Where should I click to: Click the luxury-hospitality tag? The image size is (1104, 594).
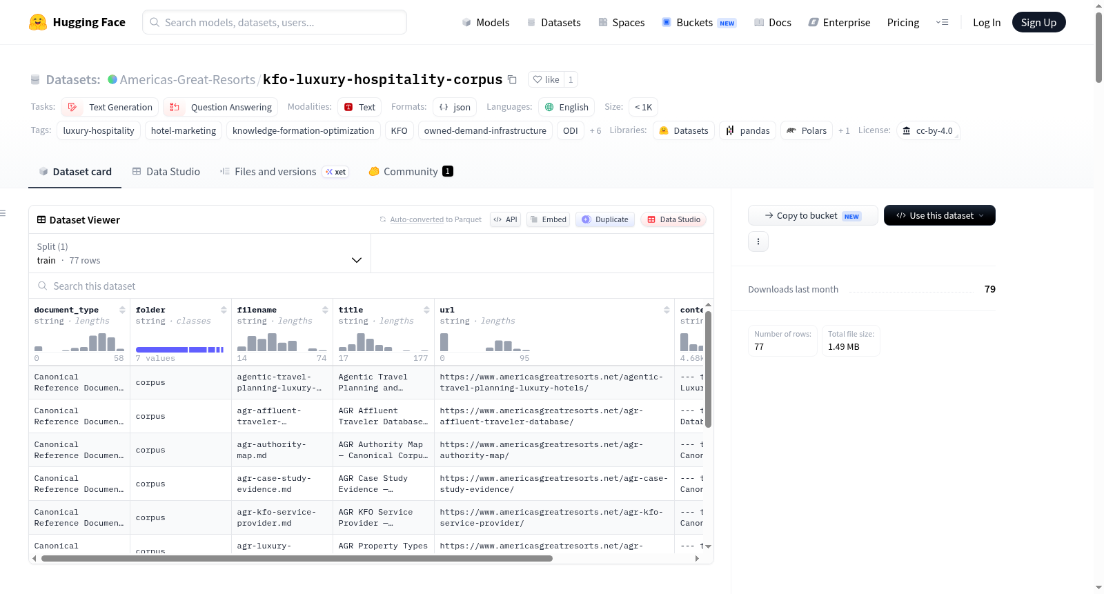(99, 130)
